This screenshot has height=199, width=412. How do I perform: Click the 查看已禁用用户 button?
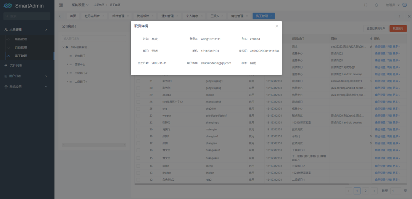point(376,28)
